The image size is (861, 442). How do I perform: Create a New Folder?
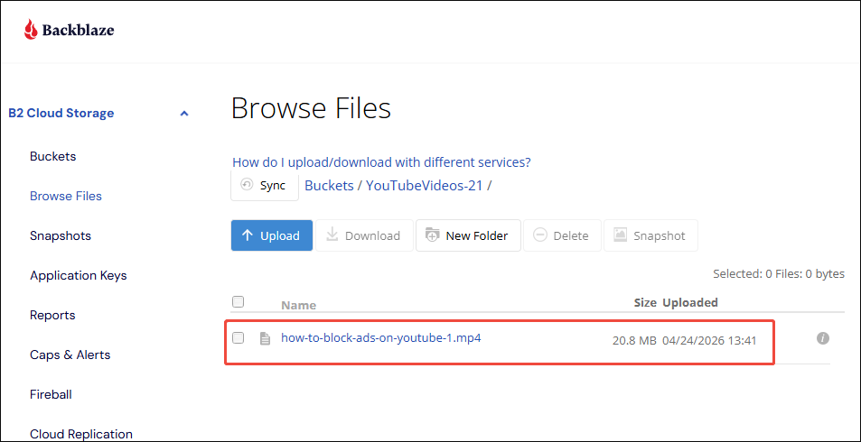[468, 235]
